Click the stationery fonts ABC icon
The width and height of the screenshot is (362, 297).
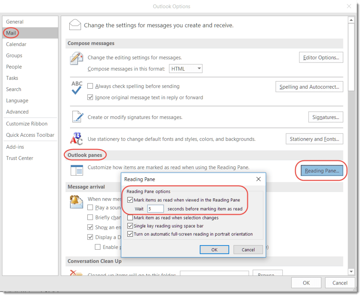pos(76,139)
